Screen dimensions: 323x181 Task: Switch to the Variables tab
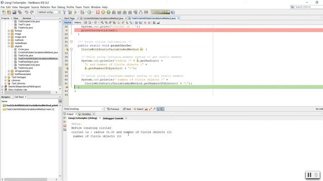86,114
